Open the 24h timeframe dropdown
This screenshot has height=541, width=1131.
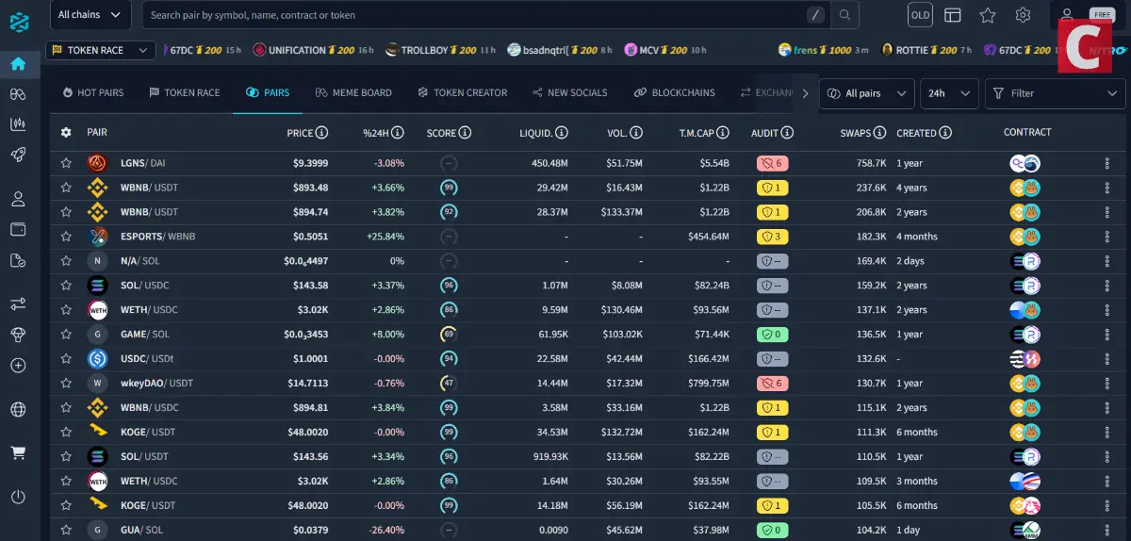948,93
